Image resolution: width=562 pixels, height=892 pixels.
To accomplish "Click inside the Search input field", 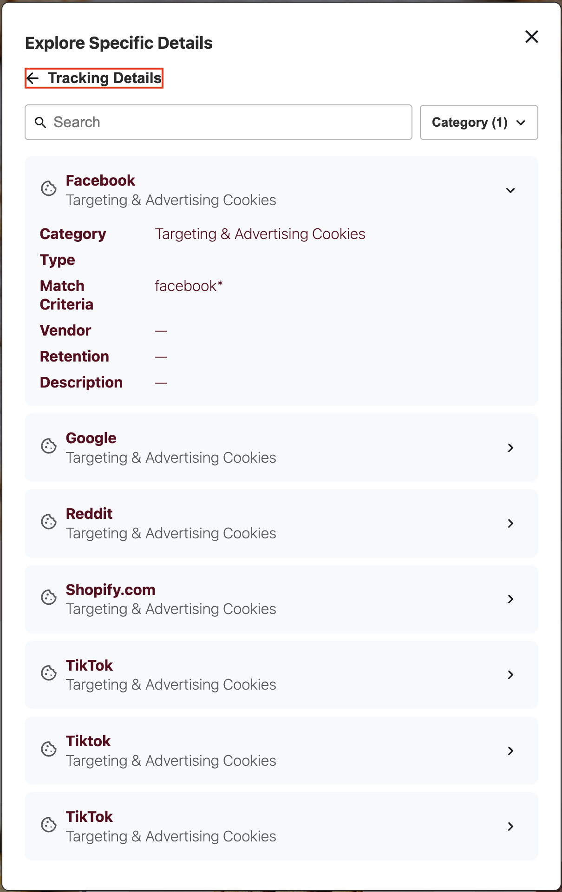I will [x=186, y=122].
